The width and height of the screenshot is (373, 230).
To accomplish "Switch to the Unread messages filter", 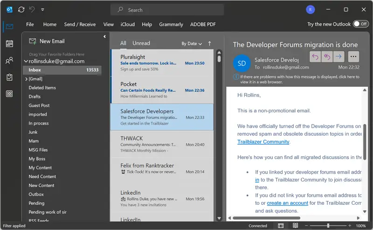I will click(141, 43).
